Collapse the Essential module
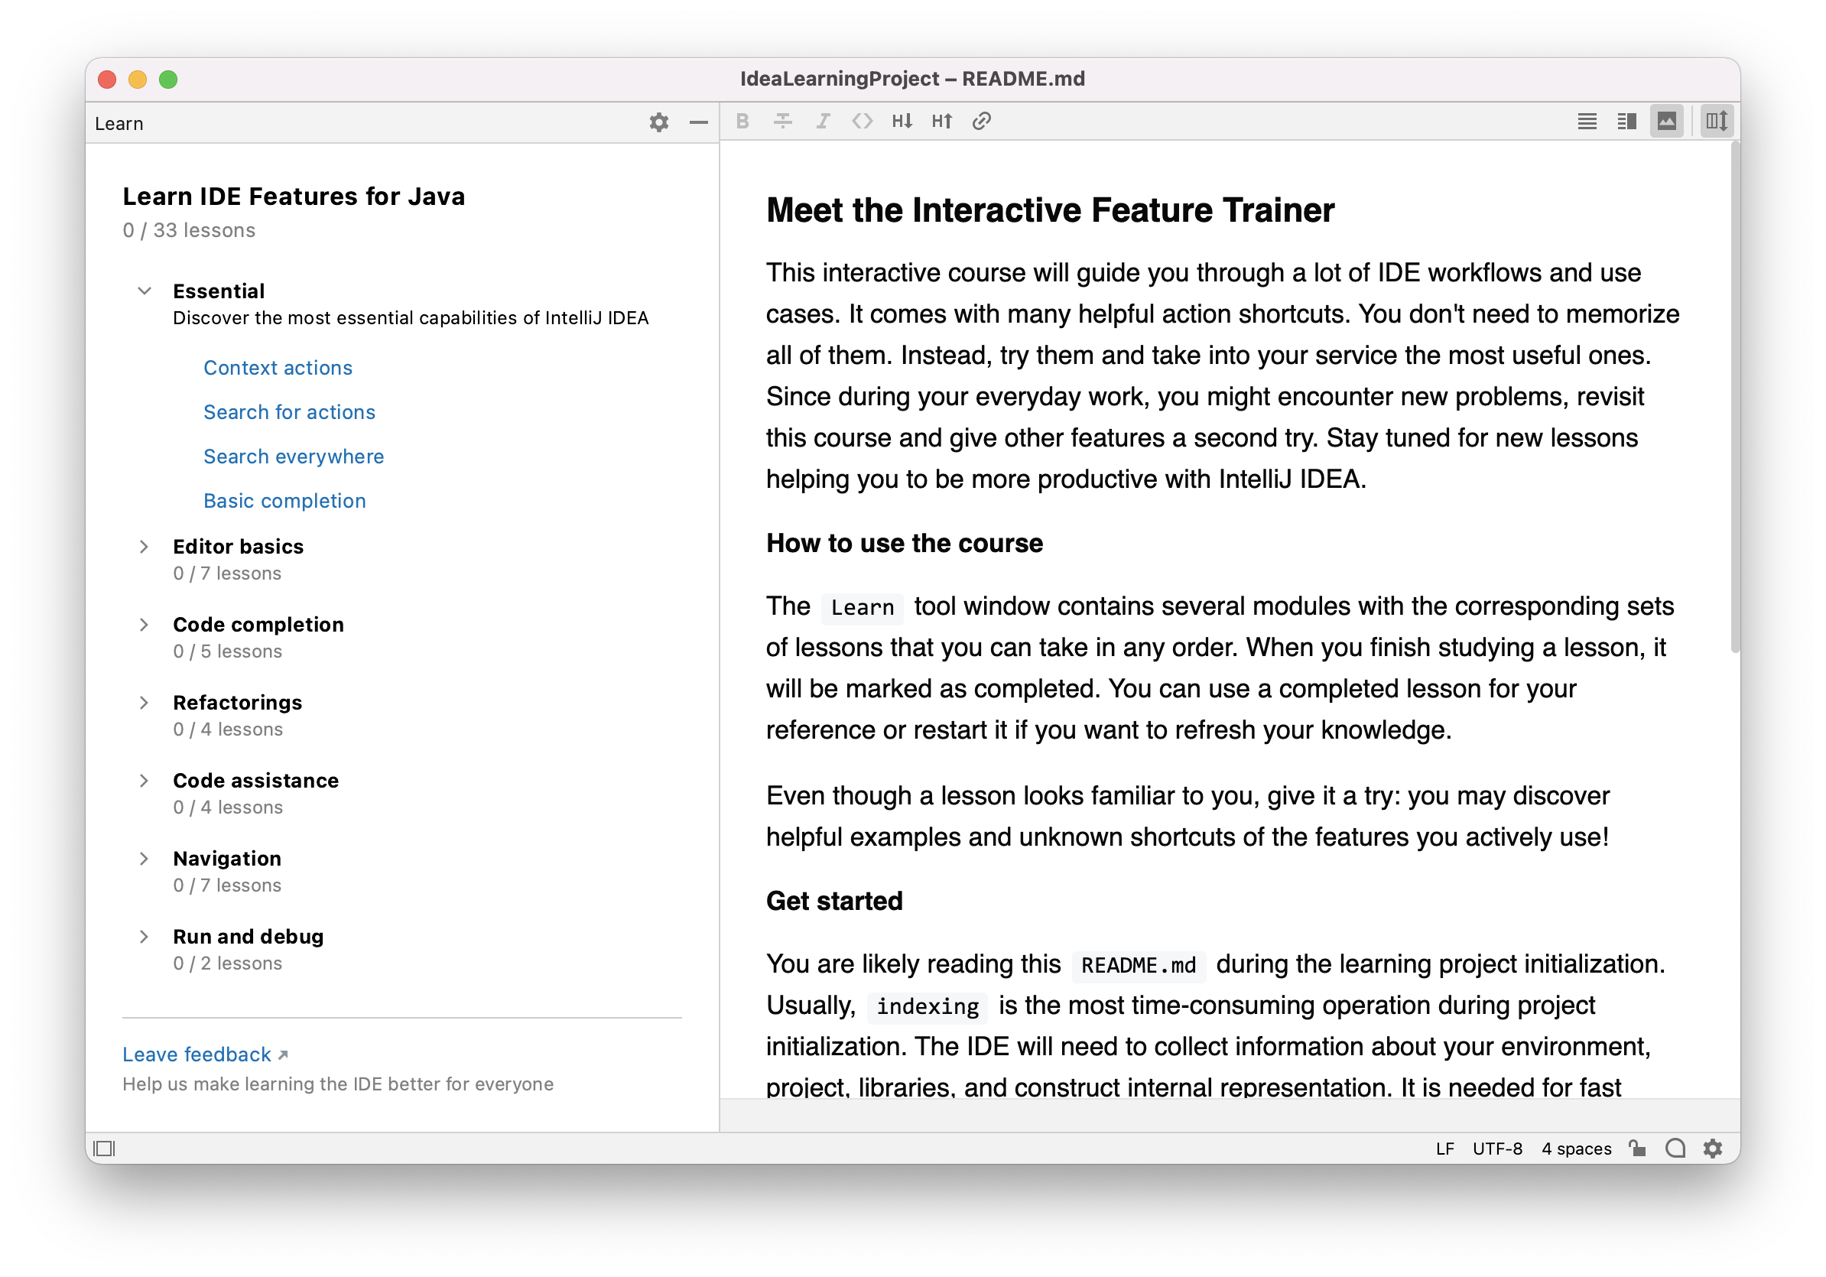 click(x=144, y=291)
